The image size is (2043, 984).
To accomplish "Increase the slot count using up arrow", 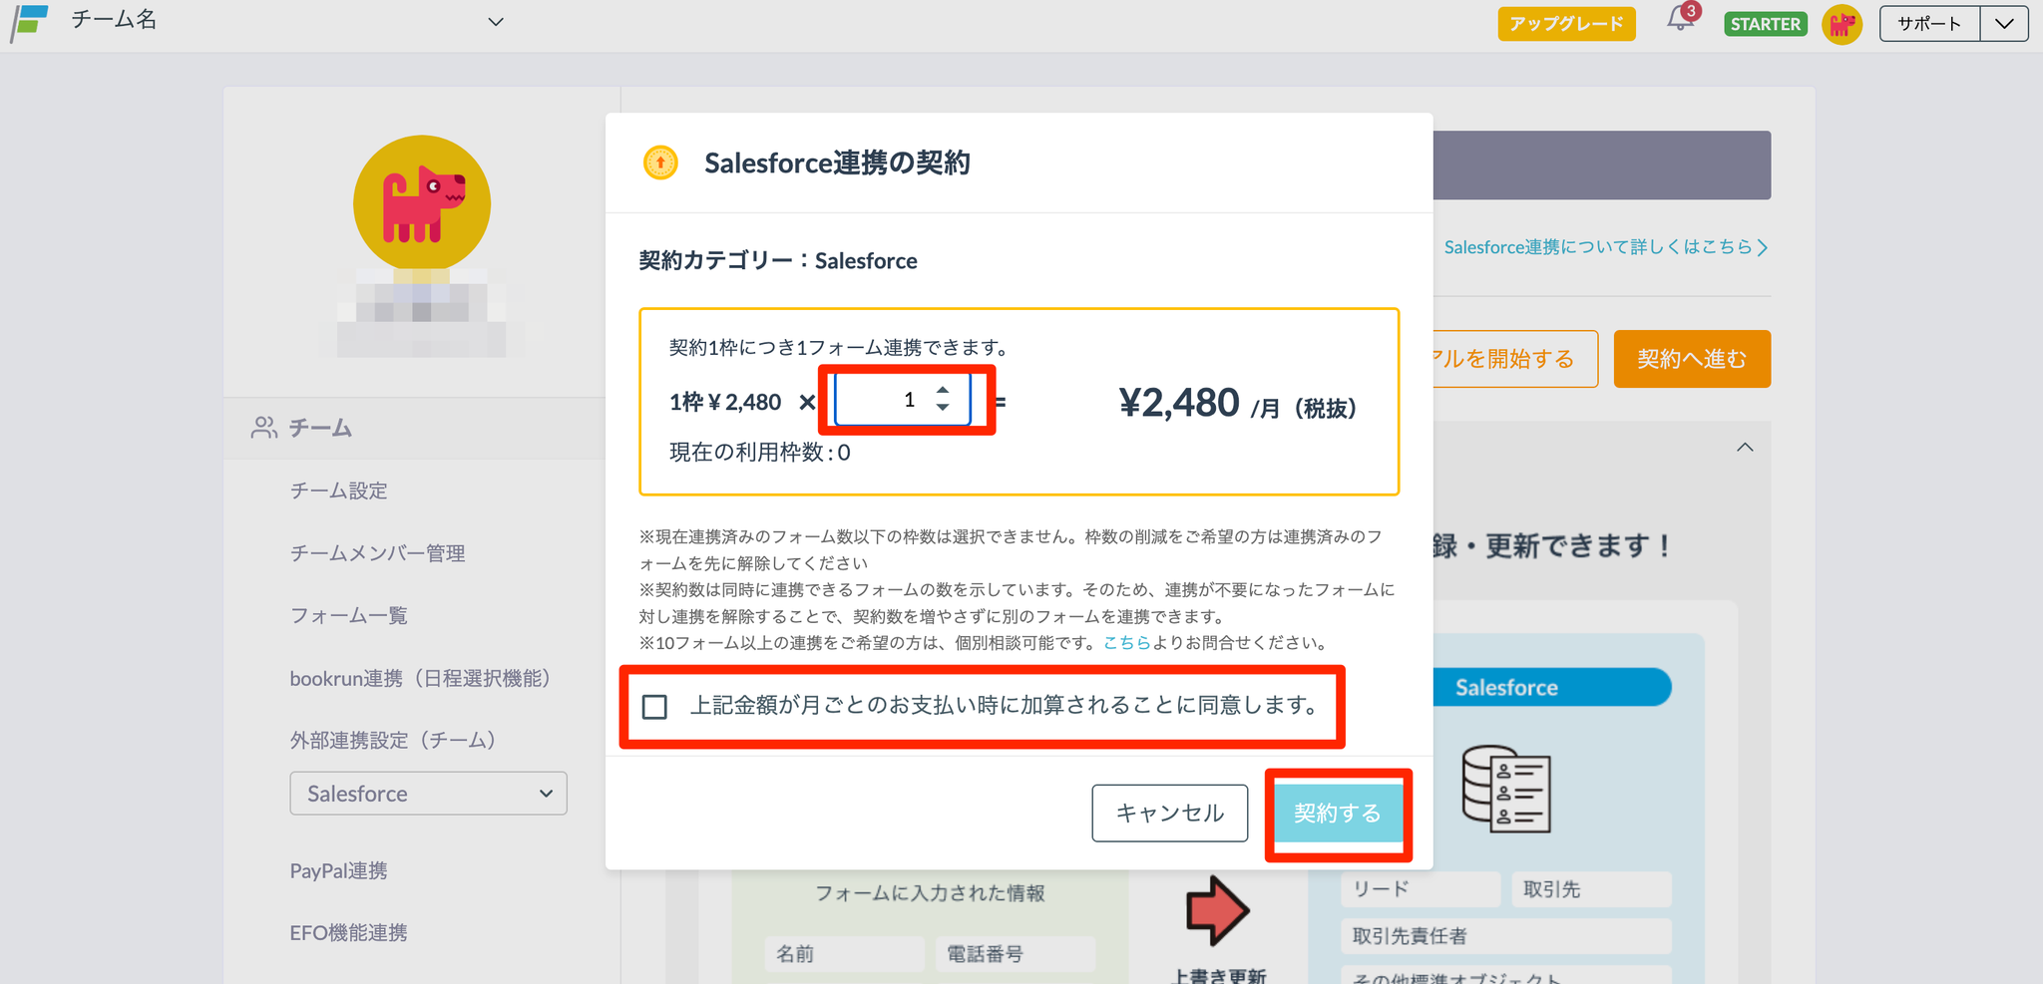I will pos(943,391).
